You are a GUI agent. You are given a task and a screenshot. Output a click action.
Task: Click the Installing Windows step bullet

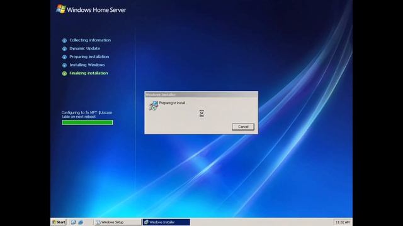coord(64,65)
